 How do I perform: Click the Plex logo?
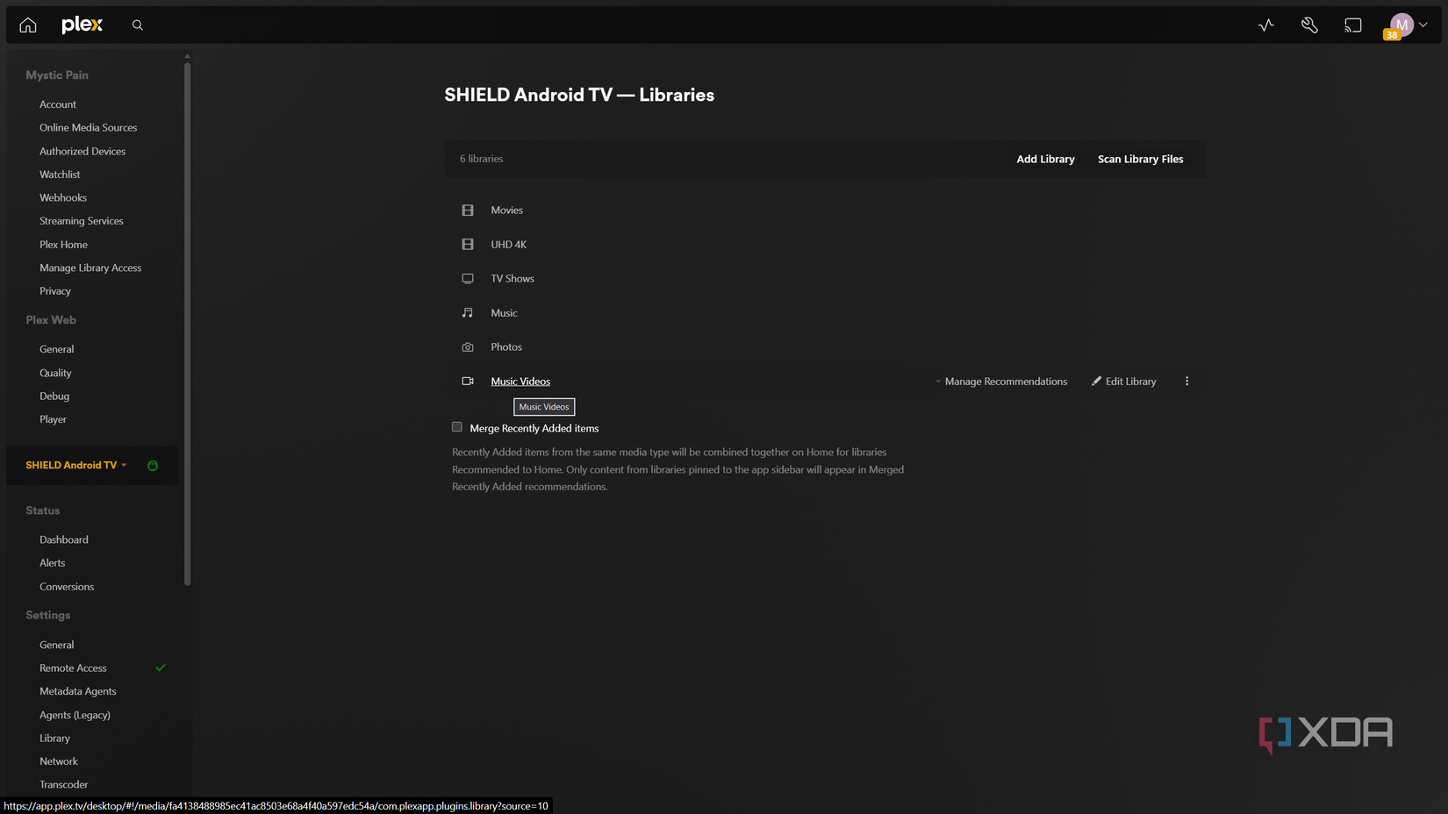(x=82, y=25)
